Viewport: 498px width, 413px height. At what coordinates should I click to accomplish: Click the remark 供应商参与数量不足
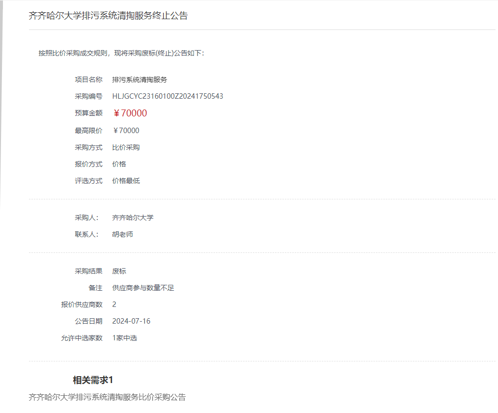click(x=143, y=288)
